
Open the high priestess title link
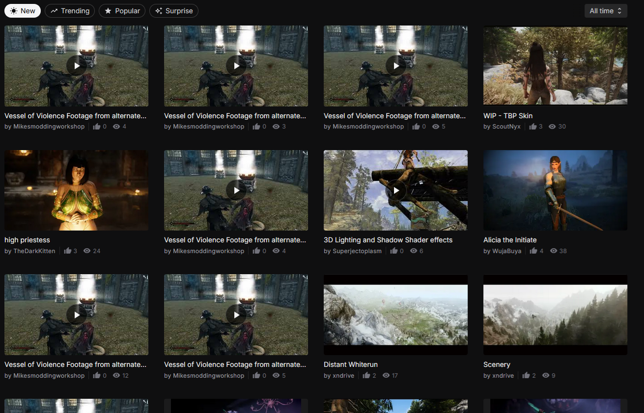point(27,240)
